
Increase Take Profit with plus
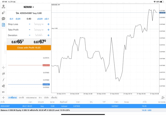(x=49, y=30)
